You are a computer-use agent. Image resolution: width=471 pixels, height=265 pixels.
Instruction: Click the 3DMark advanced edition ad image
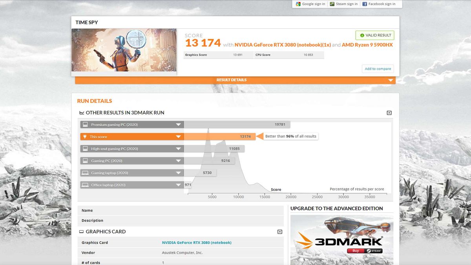341,239
